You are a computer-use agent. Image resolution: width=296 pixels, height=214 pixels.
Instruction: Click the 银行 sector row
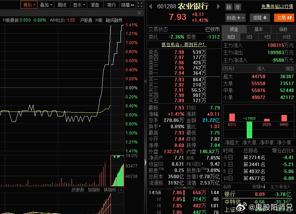point(259,194)
